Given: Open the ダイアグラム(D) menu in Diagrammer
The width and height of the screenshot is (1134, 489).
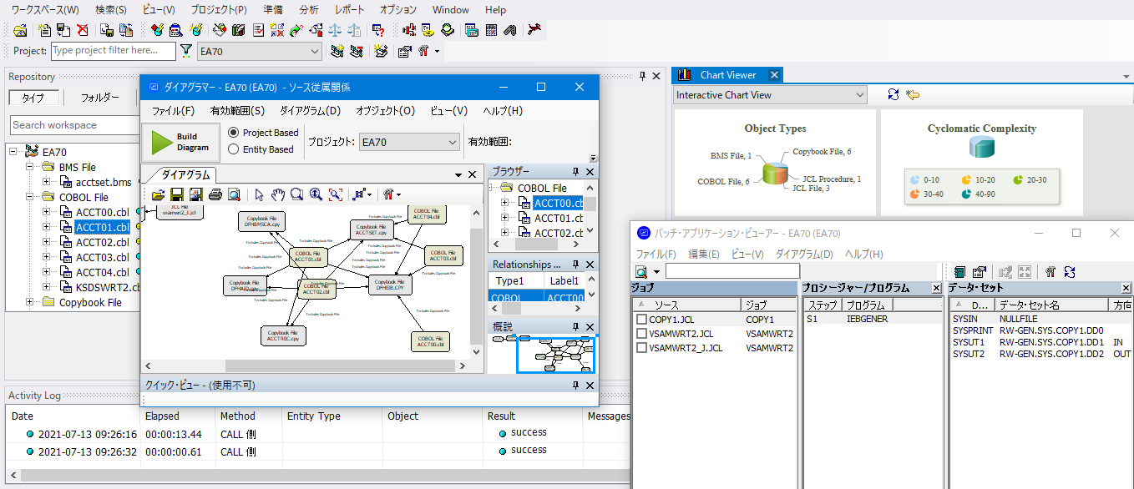Looking at the screenshot, I should pyautogui.click(x=310, y=110).
